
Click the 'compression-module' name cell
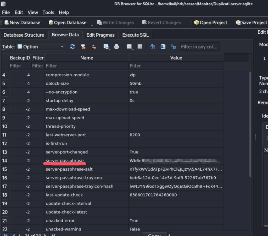click(x=86, y=75)
